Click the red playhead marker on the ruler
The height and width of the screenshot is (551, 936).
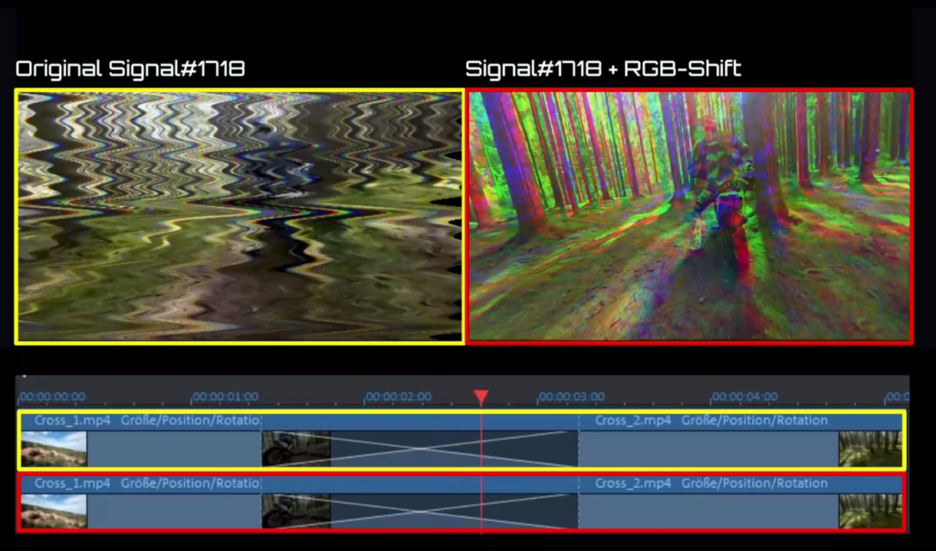click(481, 397)
